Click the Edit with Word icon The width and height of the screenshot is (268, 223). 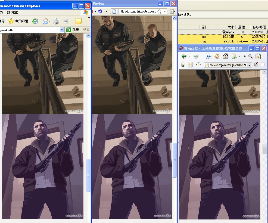(x=66, y=21)
